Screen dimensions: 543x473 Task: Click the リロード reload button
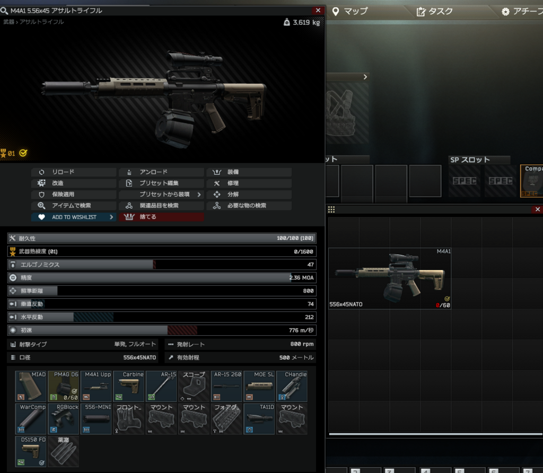[x=74, y=172]
